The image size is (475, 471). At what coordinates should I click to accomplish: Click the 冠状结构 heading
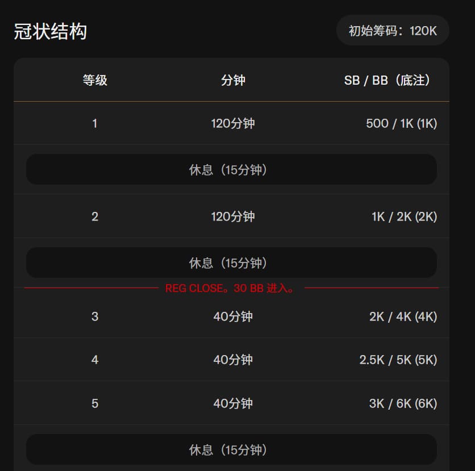coord(50,31)
